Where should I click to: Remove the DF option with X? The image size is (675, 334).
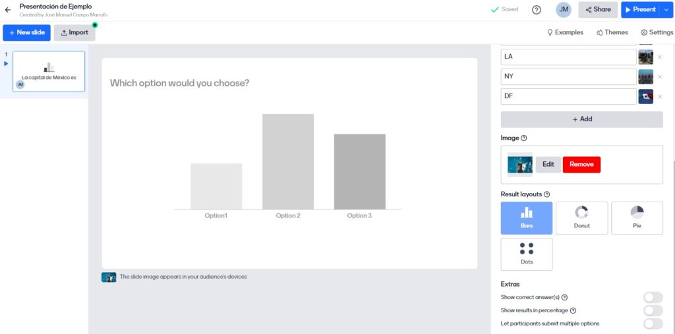pyautogui.click(x=659, y=97)
